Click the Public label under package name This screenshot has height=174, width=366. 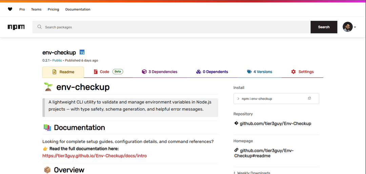[x=57, y=60]
